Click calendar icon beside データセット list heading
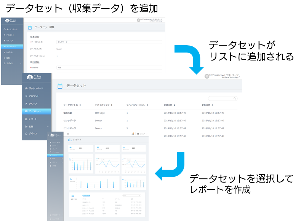Screen dimensions: 301x221 (x=60, y=86)
